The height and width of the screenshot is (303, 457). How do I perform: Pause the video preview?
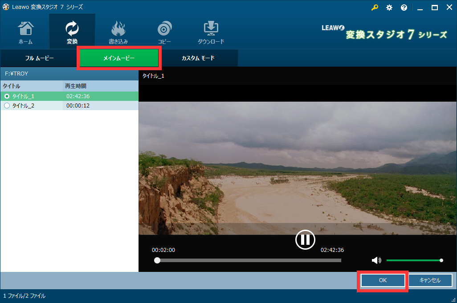pyautogui.click(x=305, y=240)
